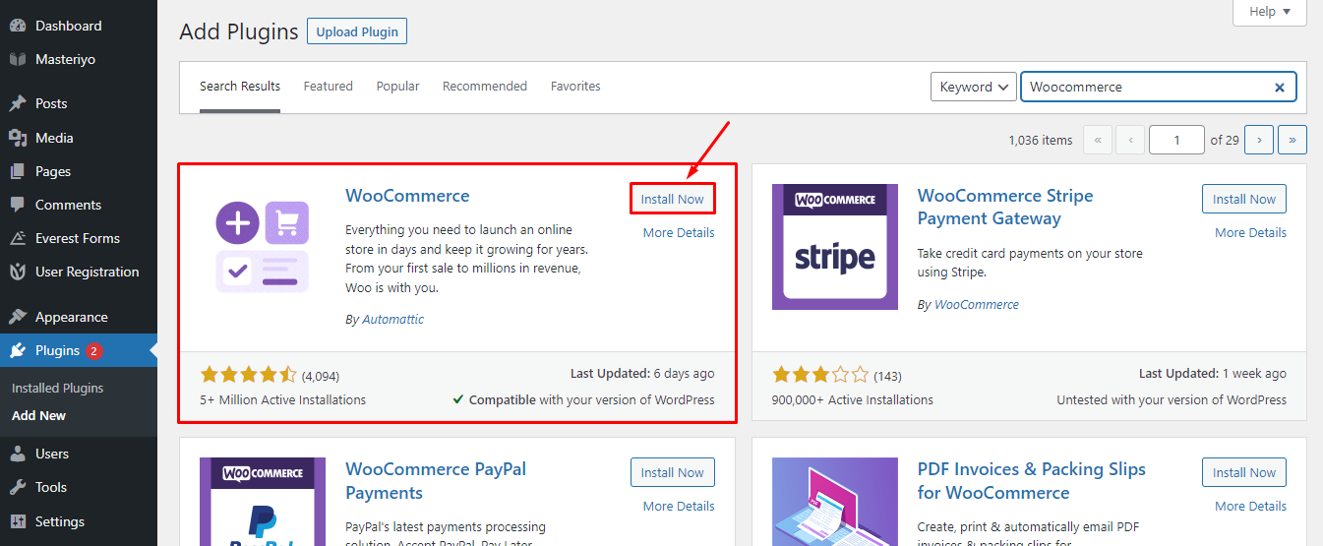Click the WooCommerce star rating
1323x546 pixels.
point(248,375)
